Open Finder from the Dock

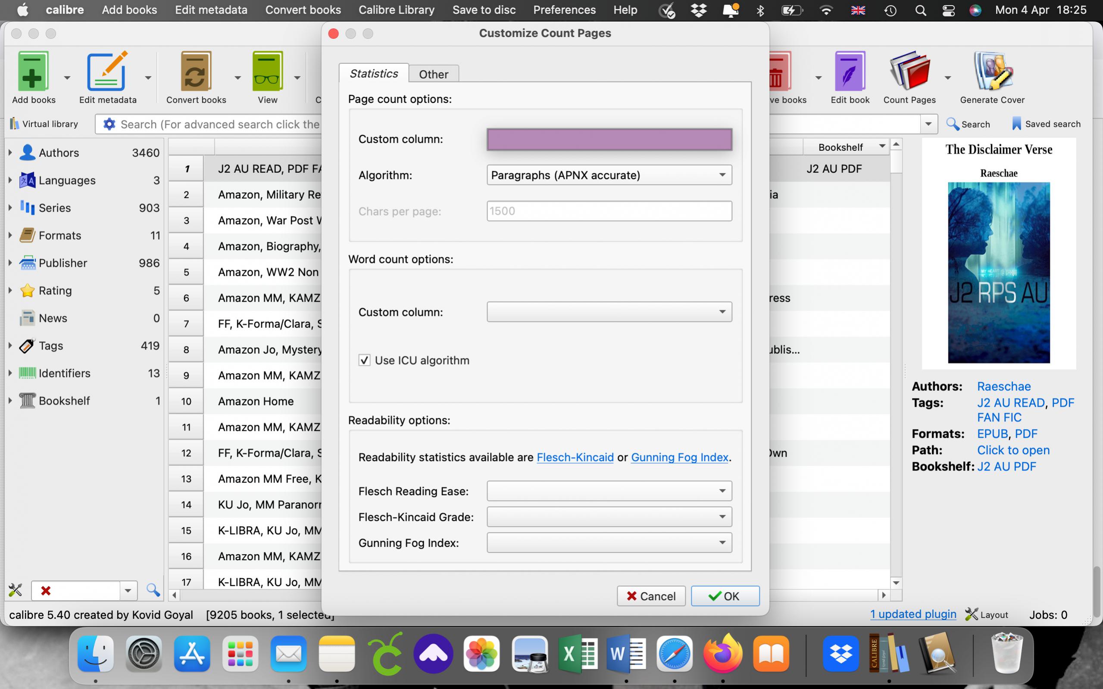point(96,654)
